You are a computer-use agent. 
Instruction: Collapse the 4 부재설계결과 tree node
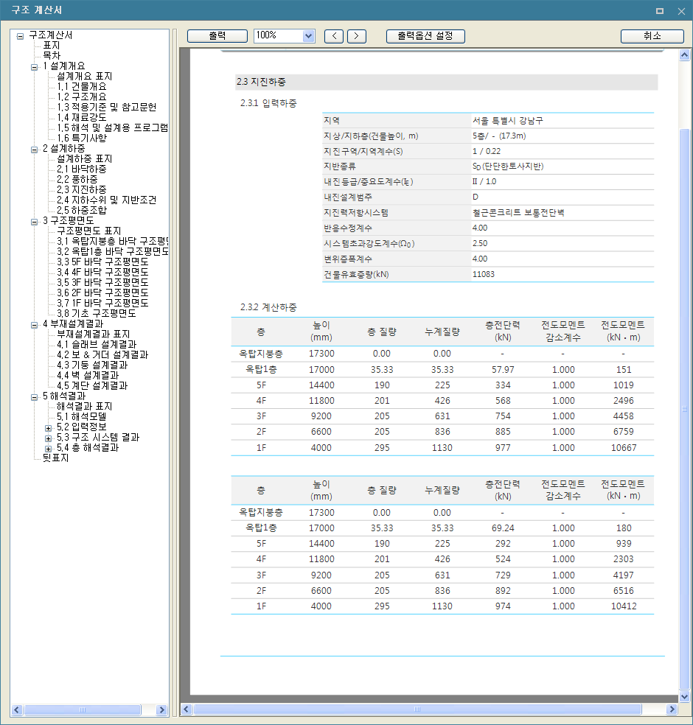click(34, 325)
